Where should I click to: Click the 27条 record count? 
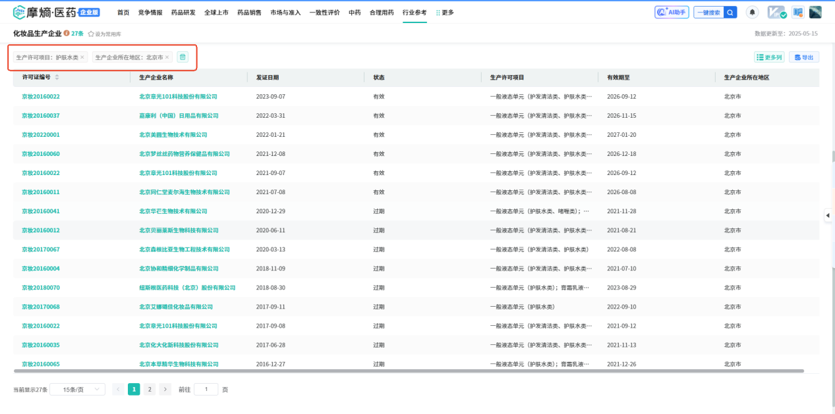78,33
